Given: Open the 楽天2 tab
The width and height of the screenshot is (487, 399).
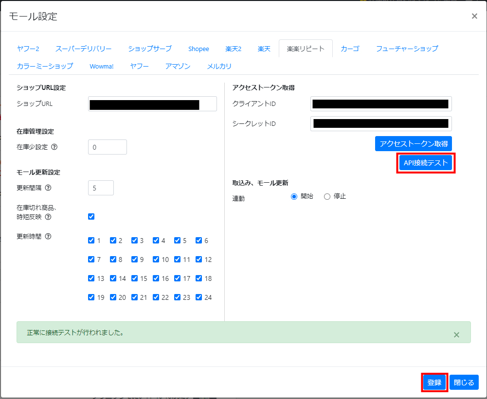Looking at the screenshot, I should click(233, 49).
